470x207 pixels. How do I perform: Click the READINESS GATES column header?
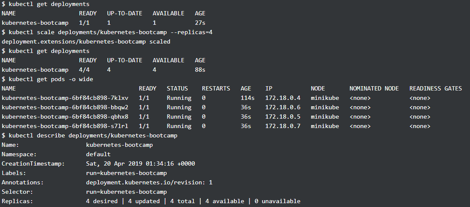(x=435, y=88)
